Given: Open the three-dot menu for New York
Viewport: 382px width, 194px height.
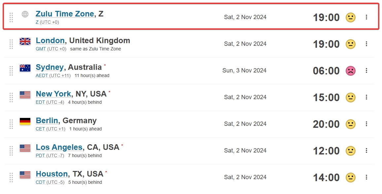Looking at the screenshot, I should click(366, 97).
